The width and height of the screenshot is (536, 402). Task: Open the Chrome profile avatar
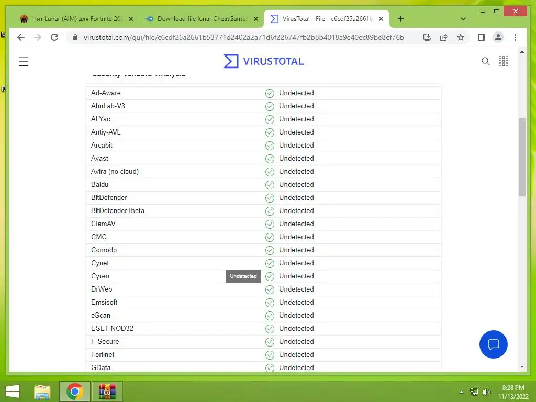498,37
